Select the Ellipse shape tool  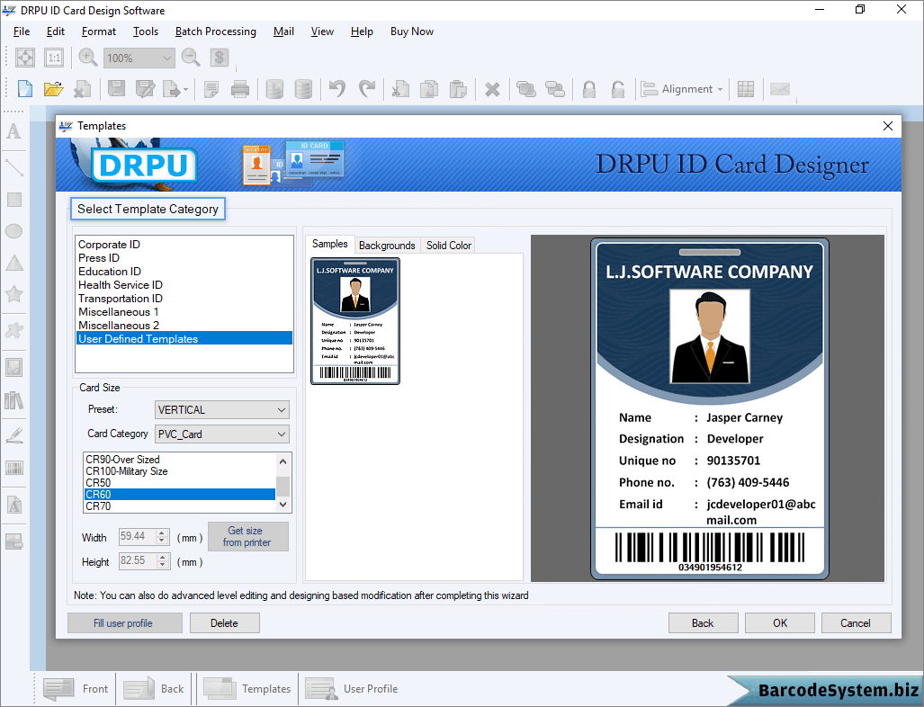click(x=13, y=231)
